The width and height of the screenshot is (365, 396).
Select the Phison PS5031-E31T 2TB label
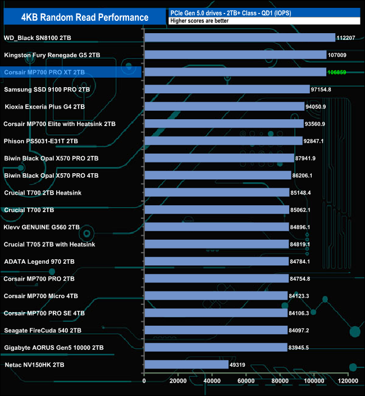tap(41, 141)
